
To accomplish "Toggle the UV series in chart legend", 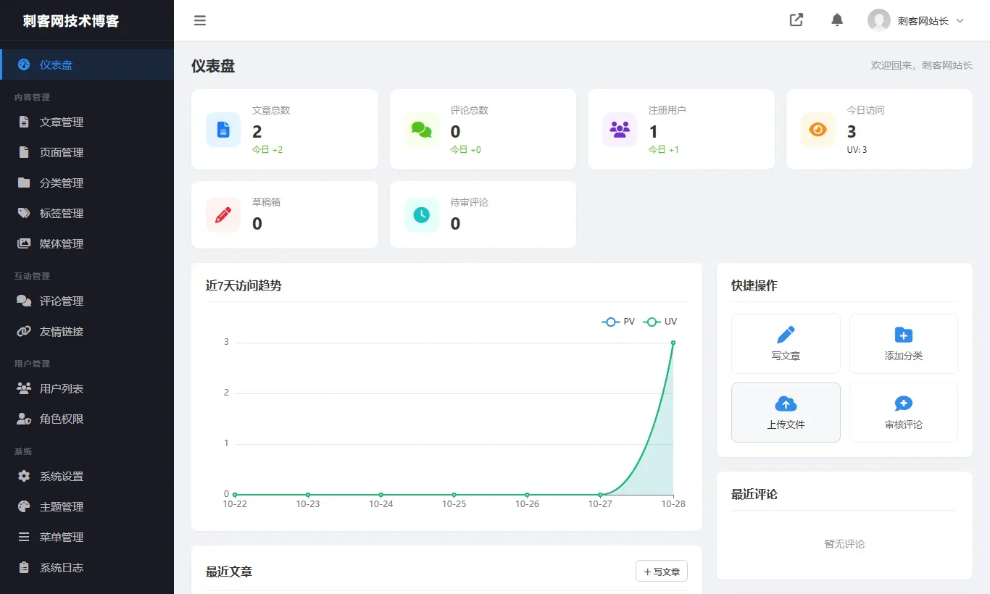I will [x=660, y=322].
